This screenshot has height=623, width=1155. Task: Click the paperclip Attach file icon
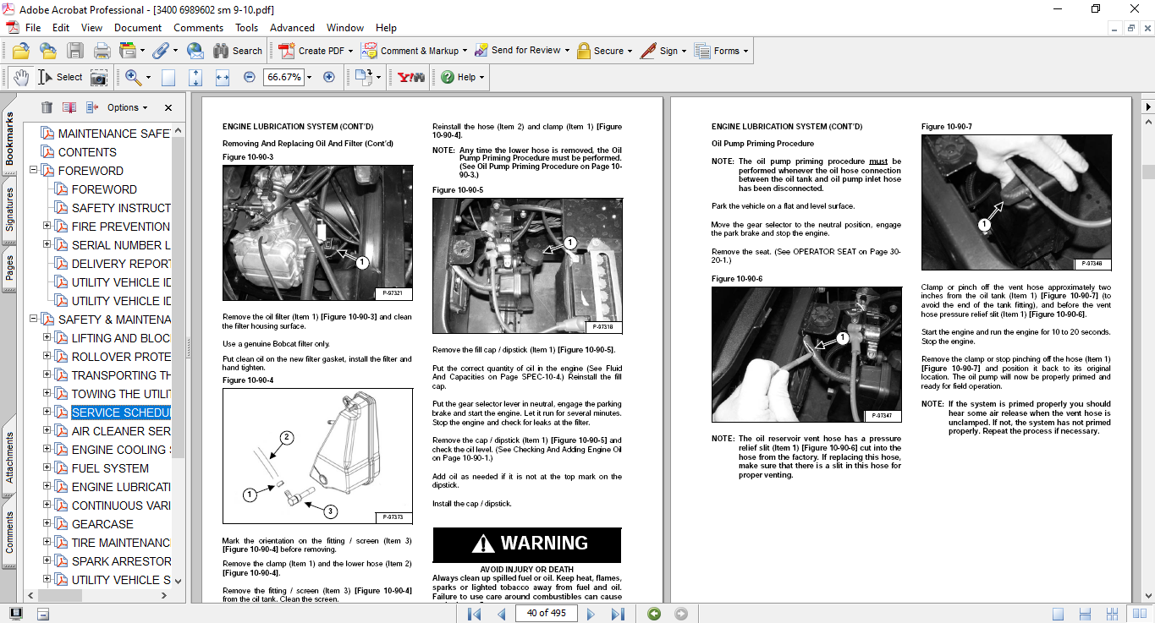tap(161, 51)
